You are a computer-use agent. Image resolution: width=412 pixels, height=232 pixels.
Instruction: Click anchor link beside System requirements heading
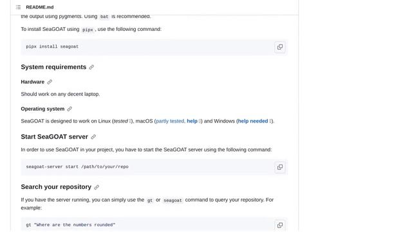point(91,67)
